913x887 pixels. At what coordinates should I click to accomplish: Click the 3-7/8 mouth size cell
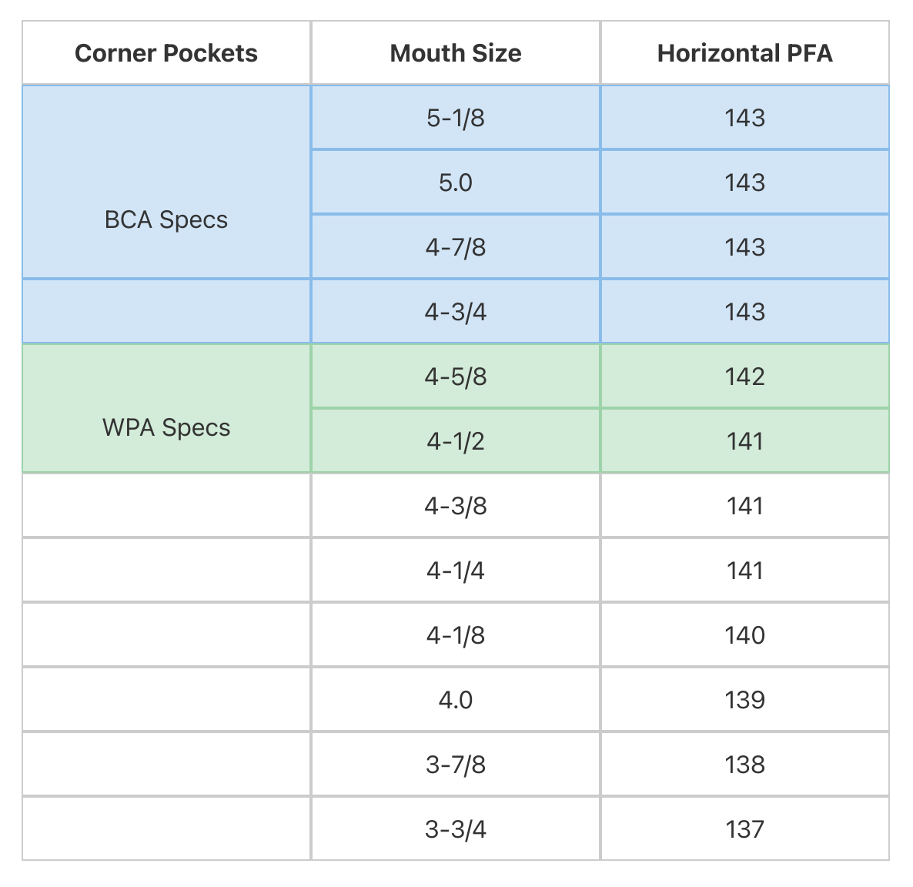tap(456, 765)
